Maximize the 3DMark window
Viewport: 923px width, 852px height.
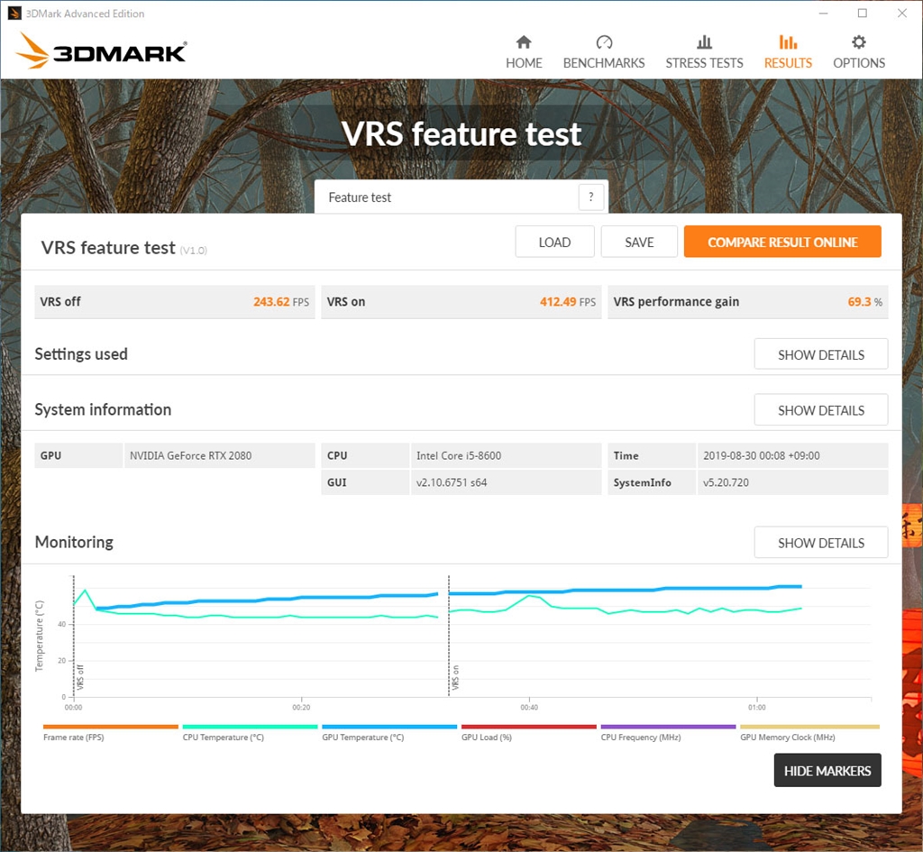(863, 13)
